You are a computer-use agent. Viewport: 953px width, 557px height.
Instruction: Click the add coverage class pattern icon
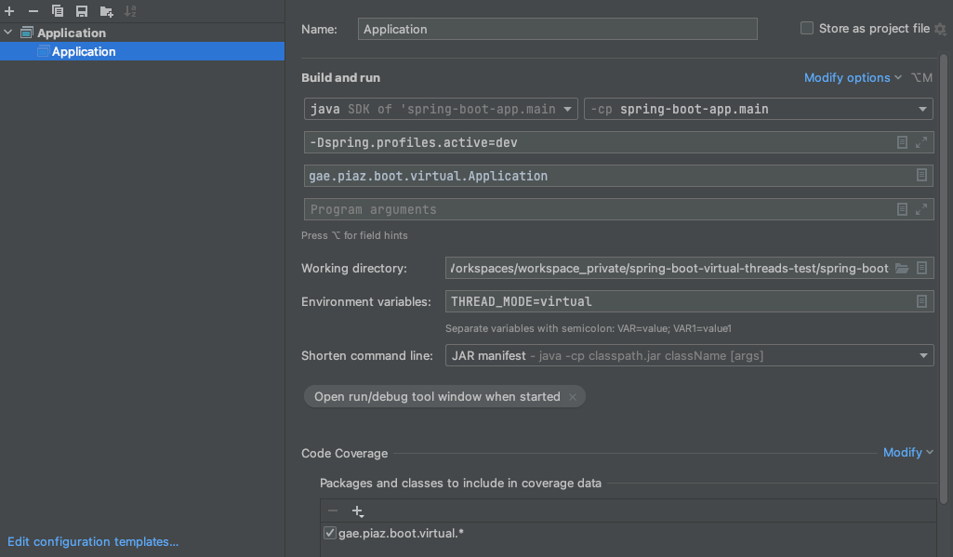[358, 511]
